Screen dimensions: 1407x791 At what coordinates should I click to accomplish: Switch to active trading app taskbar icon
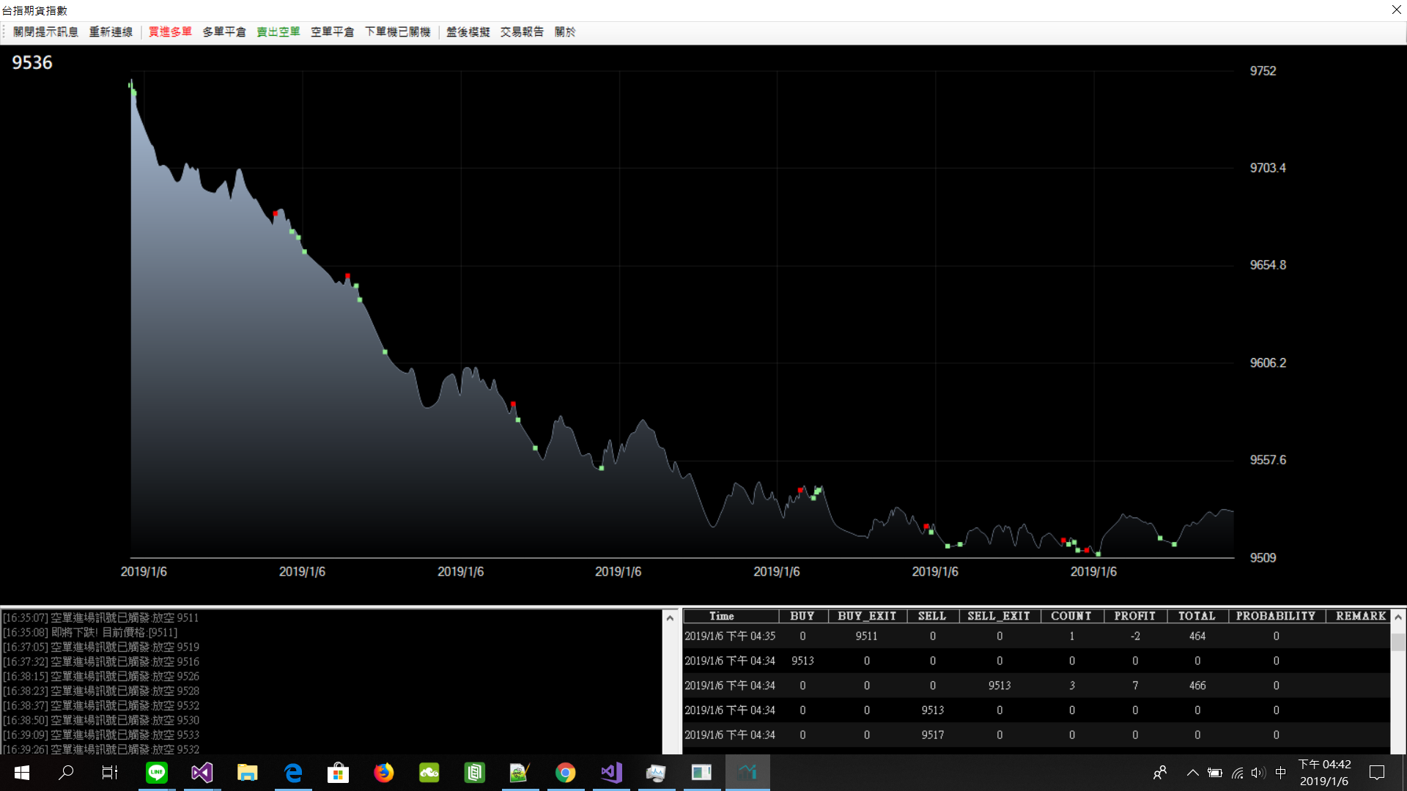[x=747, y=773]
